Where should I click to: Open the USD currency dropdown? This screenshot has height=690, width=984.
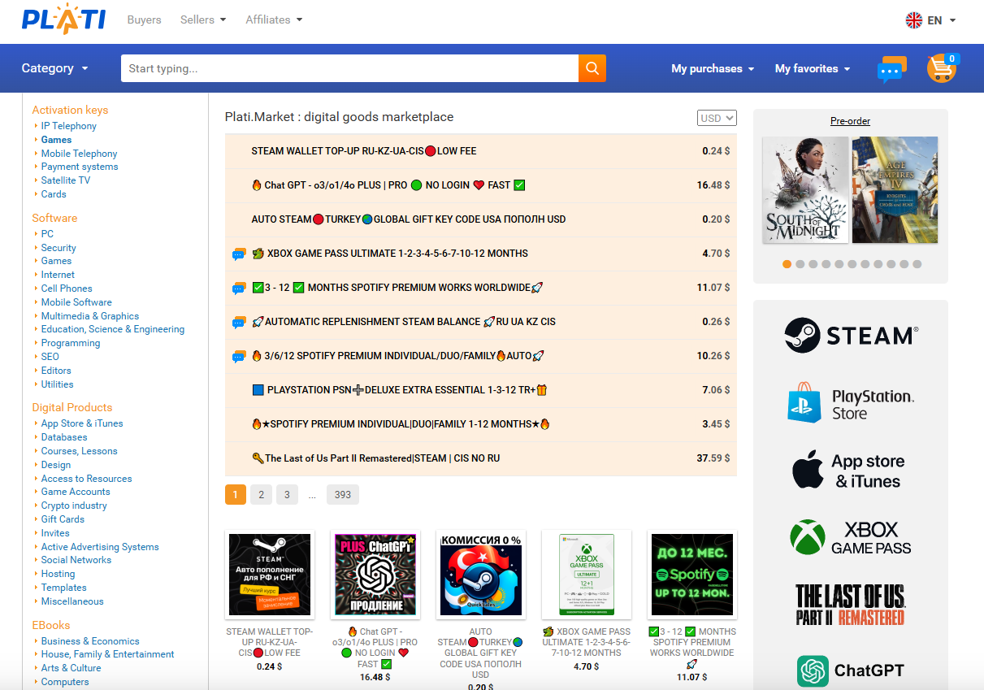[x=716, y=118]
